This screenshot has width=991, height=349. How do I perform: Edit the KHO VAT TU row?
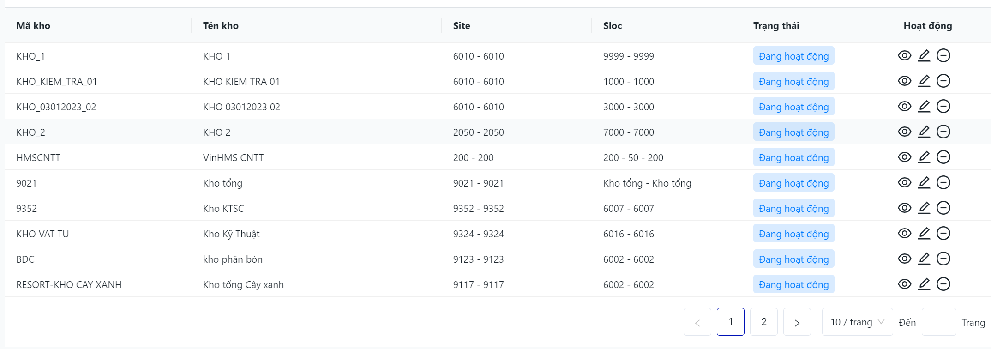[924, 234]
